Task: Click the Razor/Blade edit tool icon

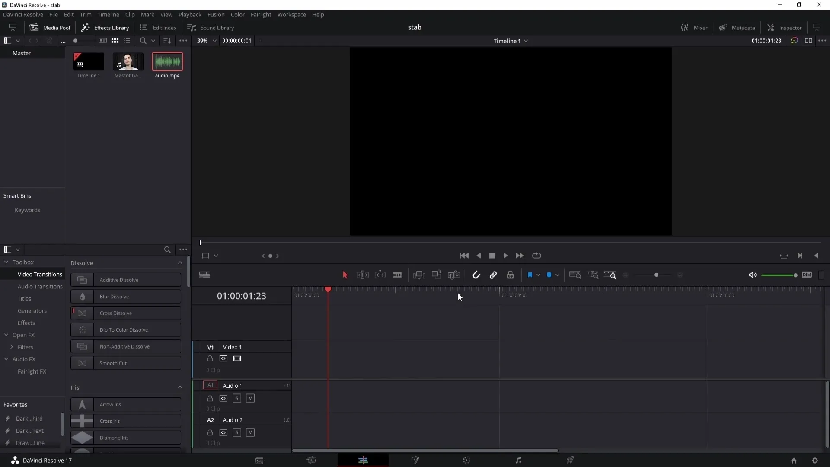Action: [397, 275]
